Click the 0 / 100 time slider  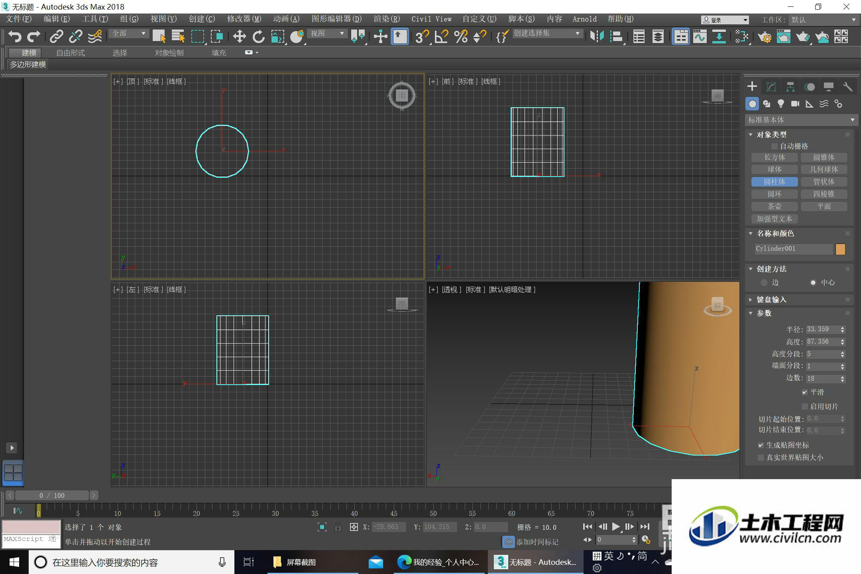pos(52,495)
